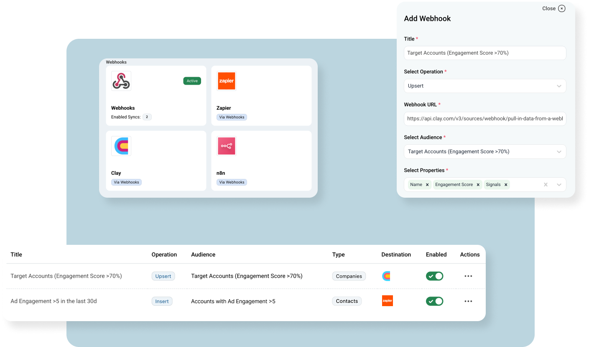This screenshot has width=589, height=347.
Task: Click the 'Accounts with Ad Engagement >5' audience cell
Action: [233, 301]
